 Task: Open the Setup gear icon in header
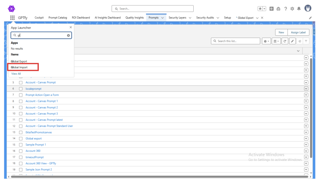292,9
